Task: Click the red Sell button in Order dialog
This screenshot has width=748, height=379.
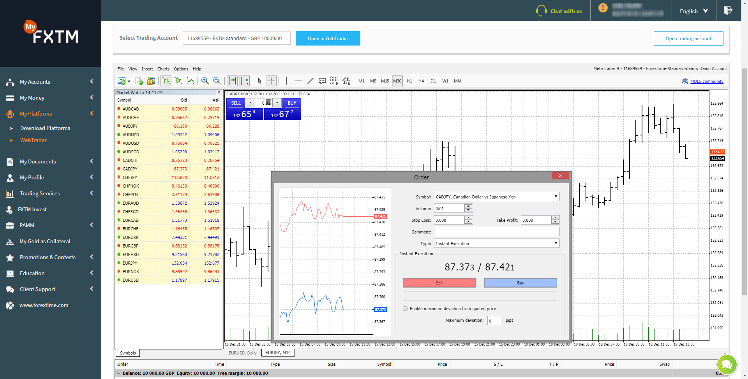Action: (x=439, y=283)
